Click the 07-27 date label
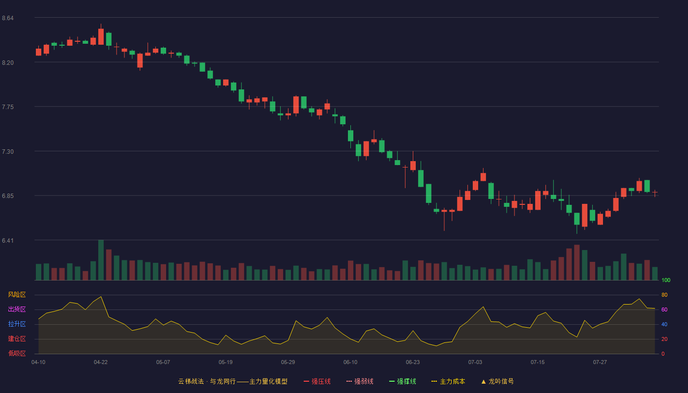 click(600, 362)
